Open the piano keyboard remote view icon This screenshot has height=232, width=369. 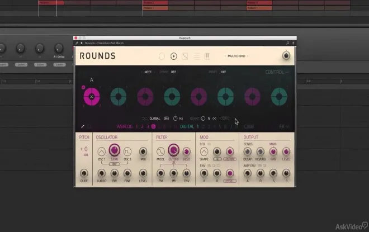[x=207, y=56]
